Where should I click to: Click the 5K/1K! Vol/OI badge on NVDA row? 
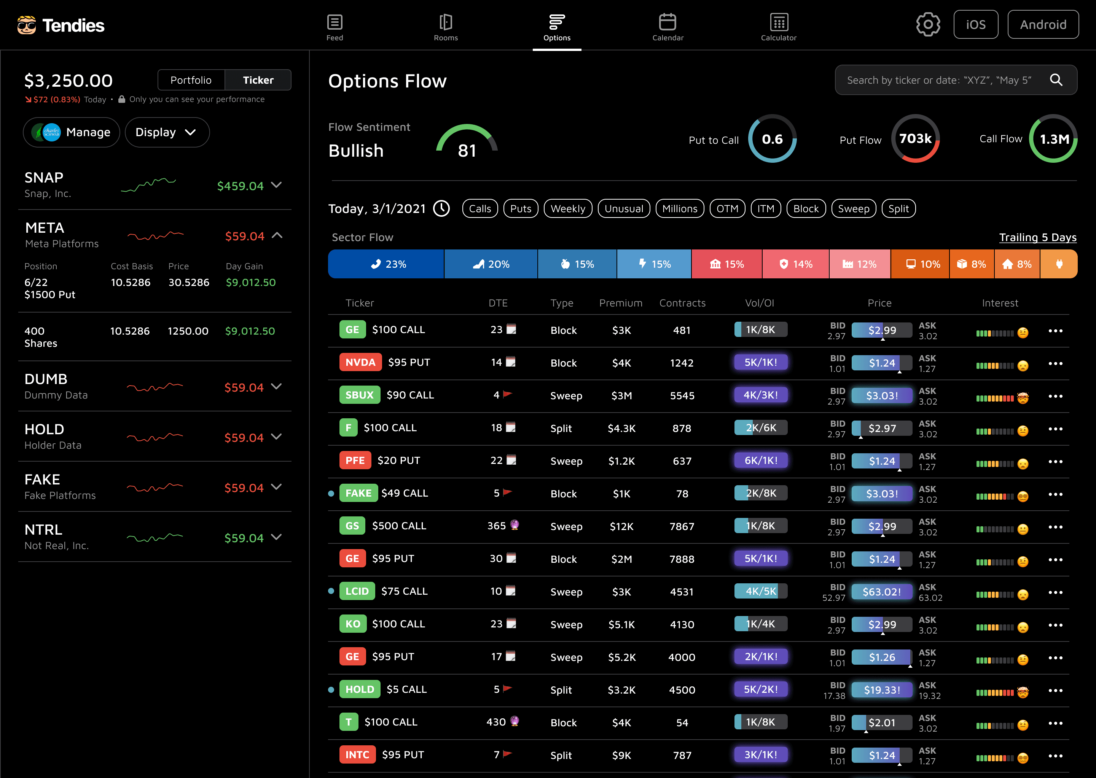point(761,362)
